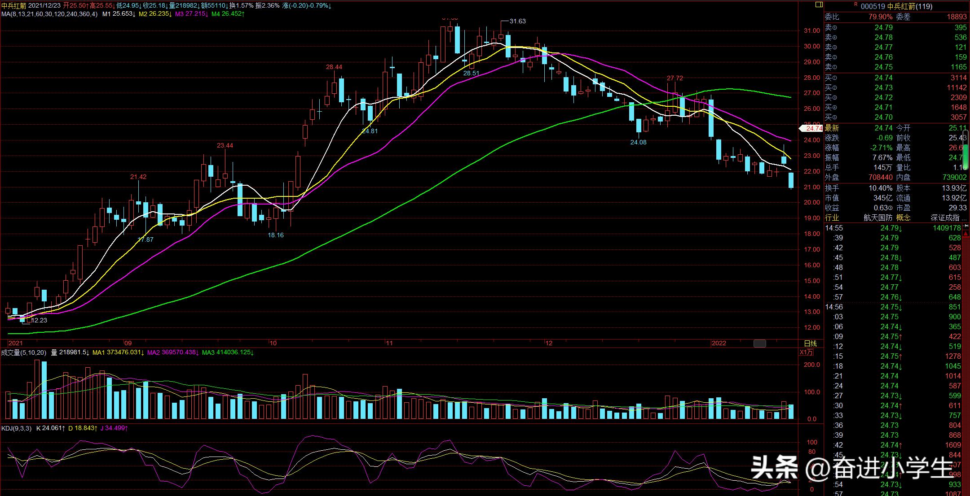Click the 12 month marker on time axis
970x496 pixels.
point(549,343)
